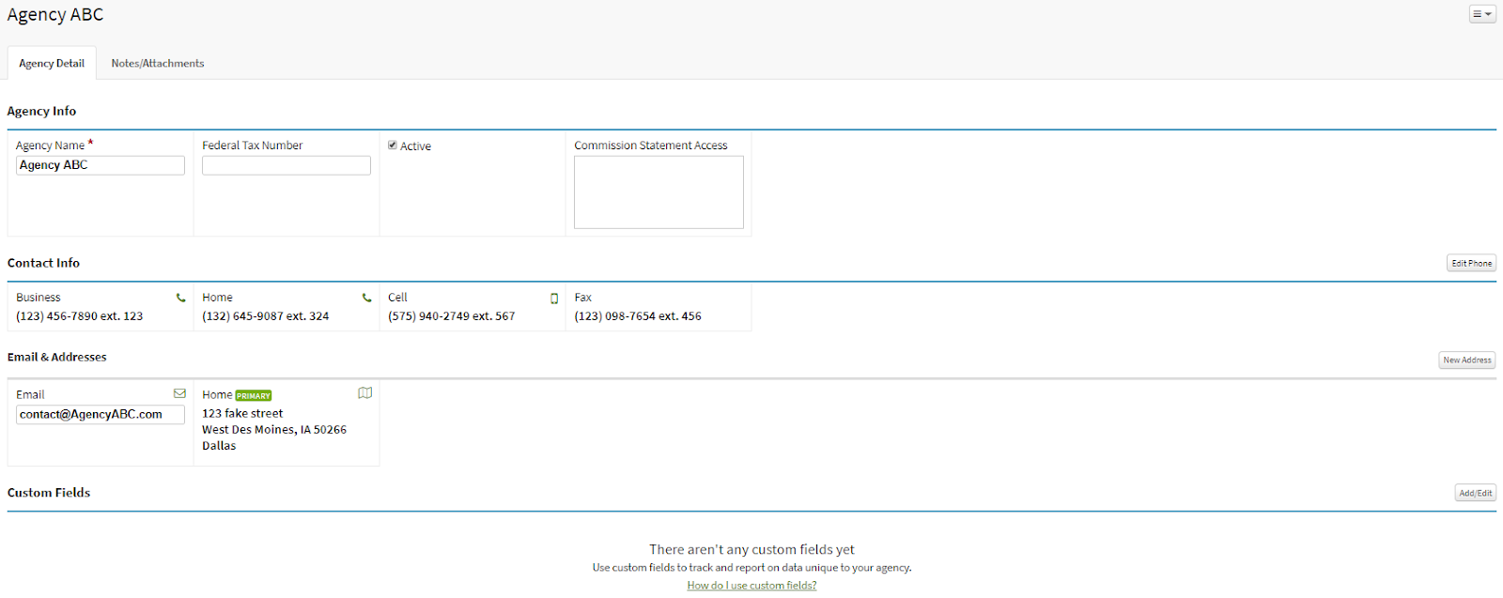Screen dimensions: 1503x598
Task: Click the Commission Statement Access box
Action: point(658,192)
